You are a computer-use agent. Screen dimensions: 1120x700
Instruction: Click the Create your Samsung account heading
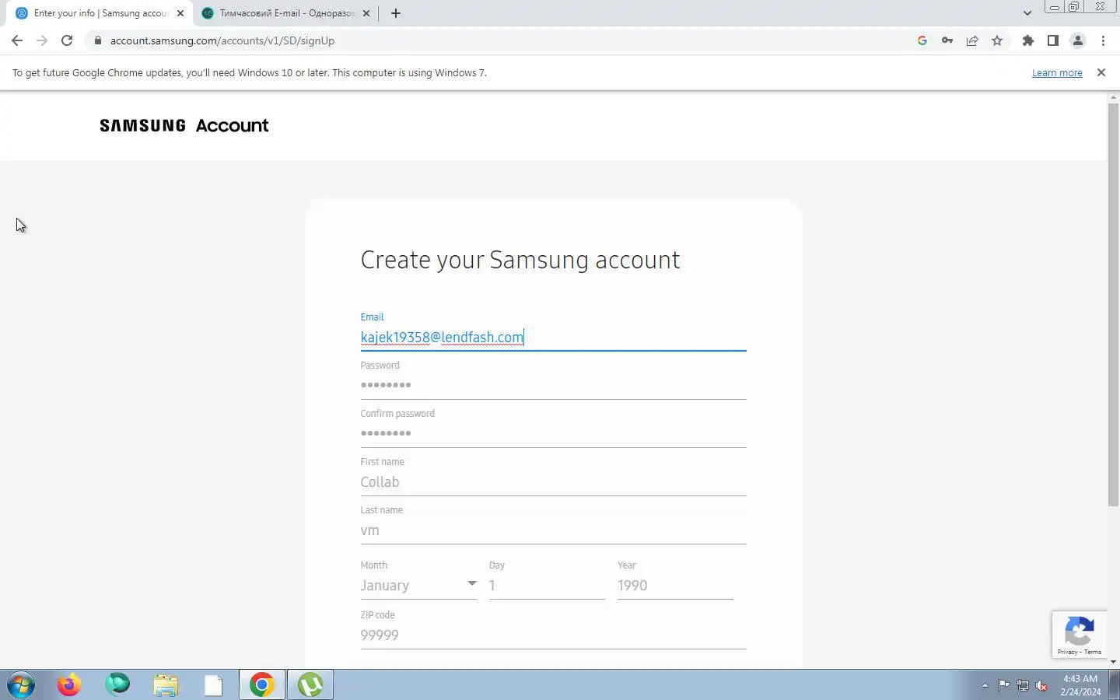(520, 260)
